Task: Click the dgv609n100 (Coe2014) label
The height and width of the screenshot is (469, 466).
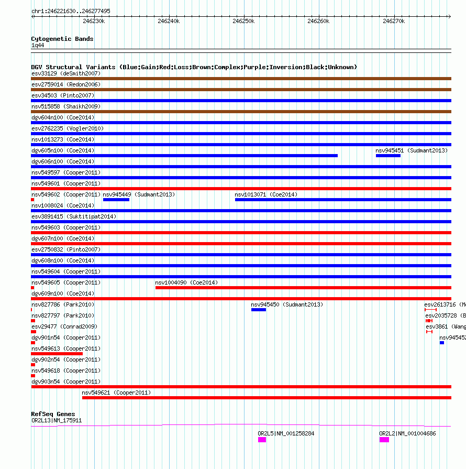Action: click(63, 293)
